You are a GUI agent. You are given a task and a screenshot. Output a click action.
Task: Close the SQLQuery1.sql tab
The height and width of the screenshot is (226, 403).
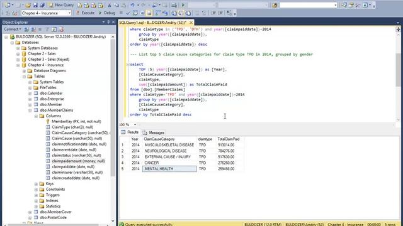191,23
